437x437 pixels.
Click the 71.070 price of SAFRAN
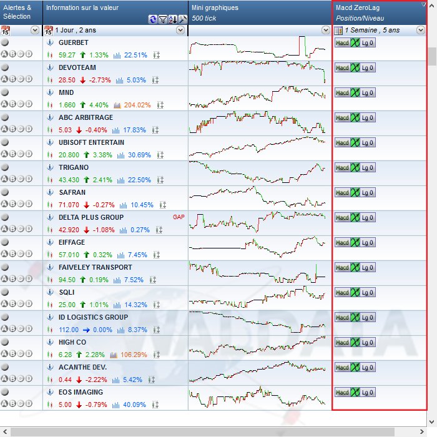[x=69, y=205]
